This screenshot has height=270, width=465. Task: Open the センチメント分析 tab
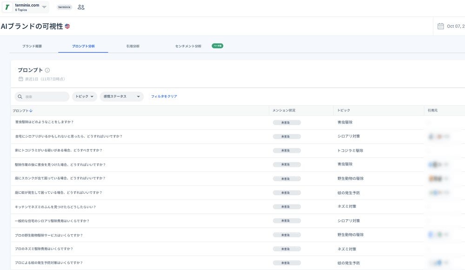188,46
